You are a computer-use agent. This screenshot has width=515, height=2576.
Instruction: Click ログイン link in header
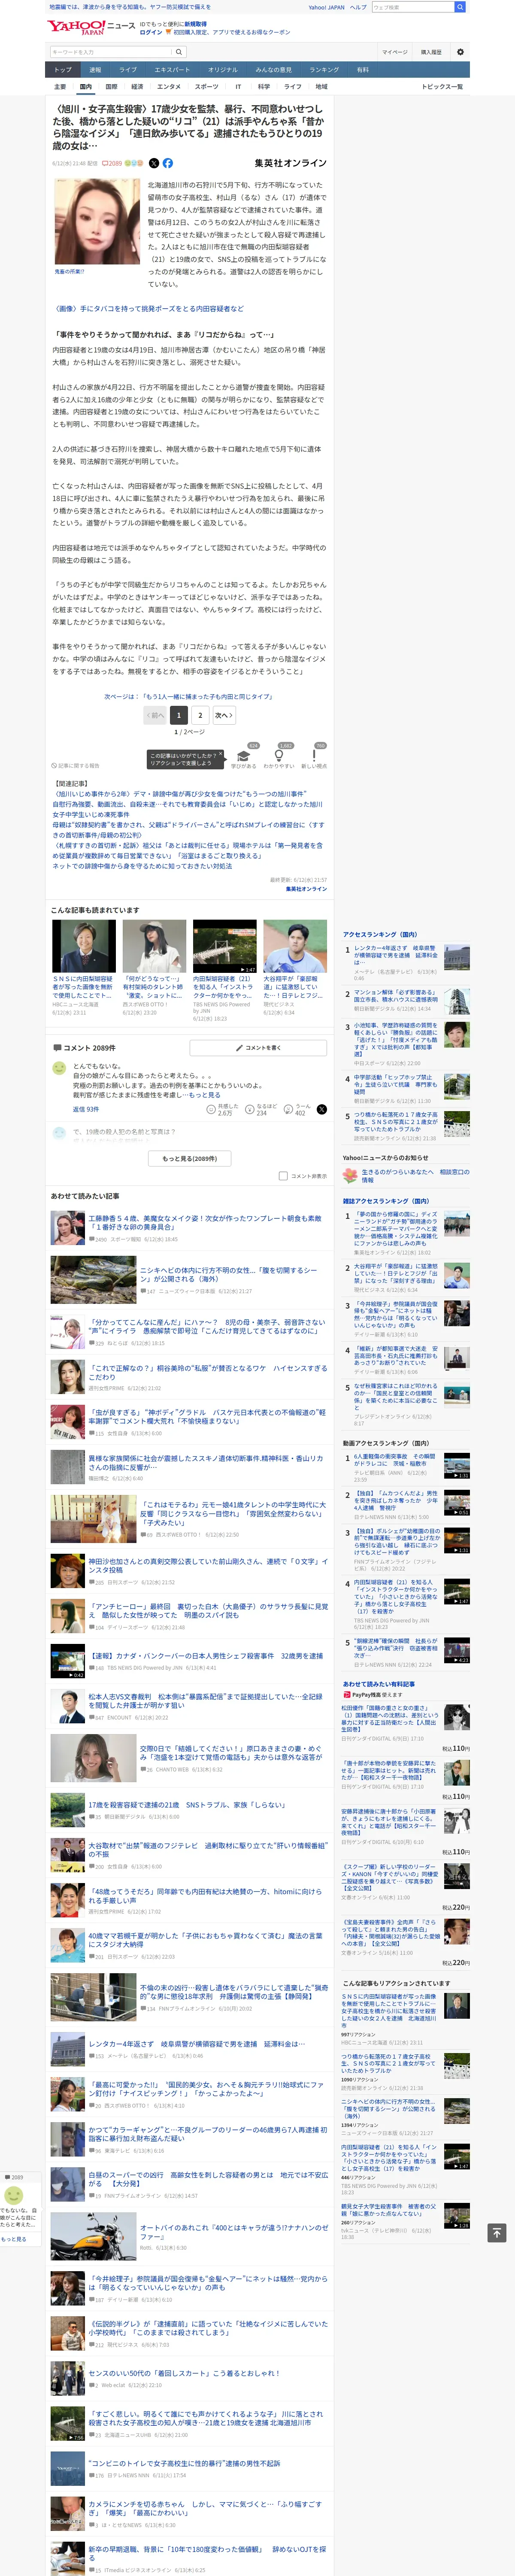[151, 32]
